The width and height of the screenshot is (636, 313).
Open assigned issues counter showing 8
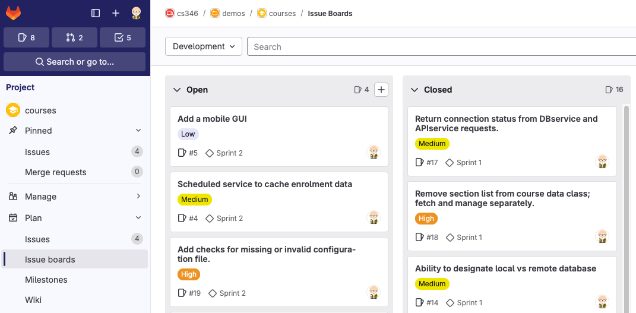26,37
